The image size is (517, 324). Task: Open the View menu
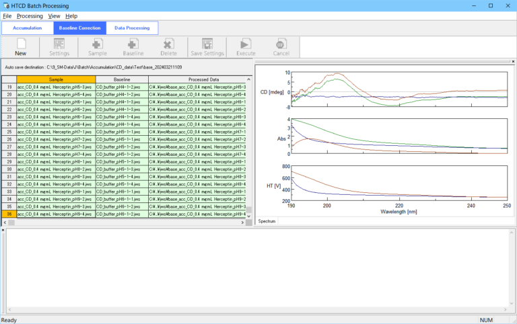pos(54,16)
